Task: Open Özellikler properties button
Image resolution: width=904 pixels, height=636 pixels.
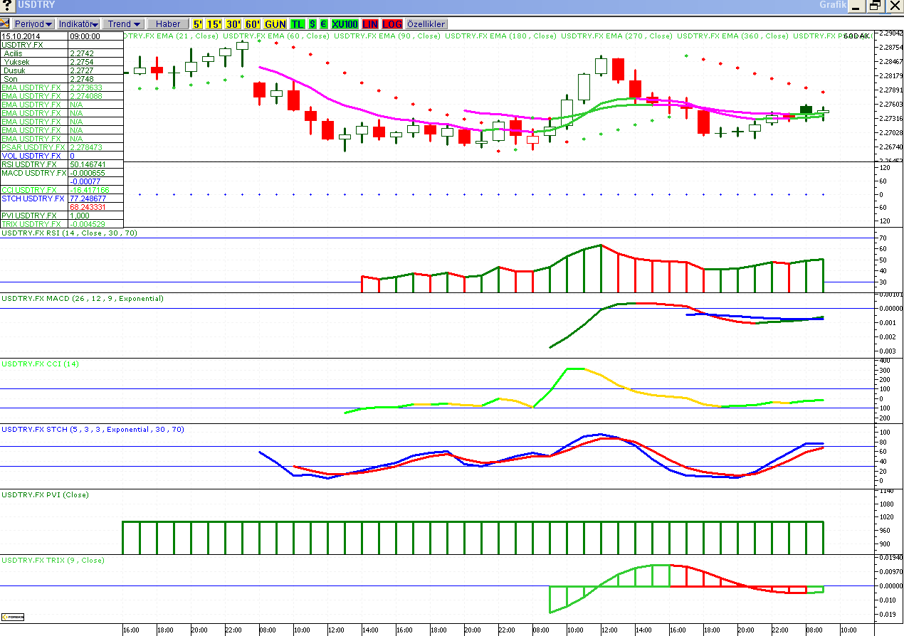Action: click(x=426, y=24)
